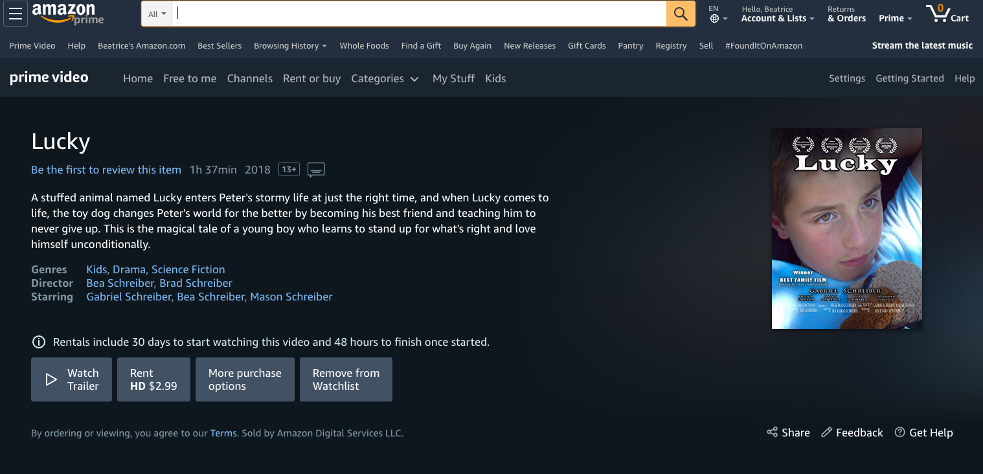
Task: Click the Amazon Prime logo
Action: (67, 14)
